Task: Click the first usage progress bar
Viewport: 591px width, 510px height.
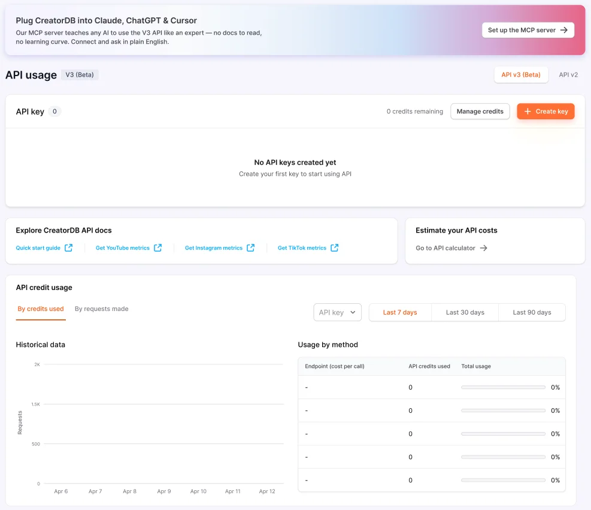Action: [x=503, y=387]
